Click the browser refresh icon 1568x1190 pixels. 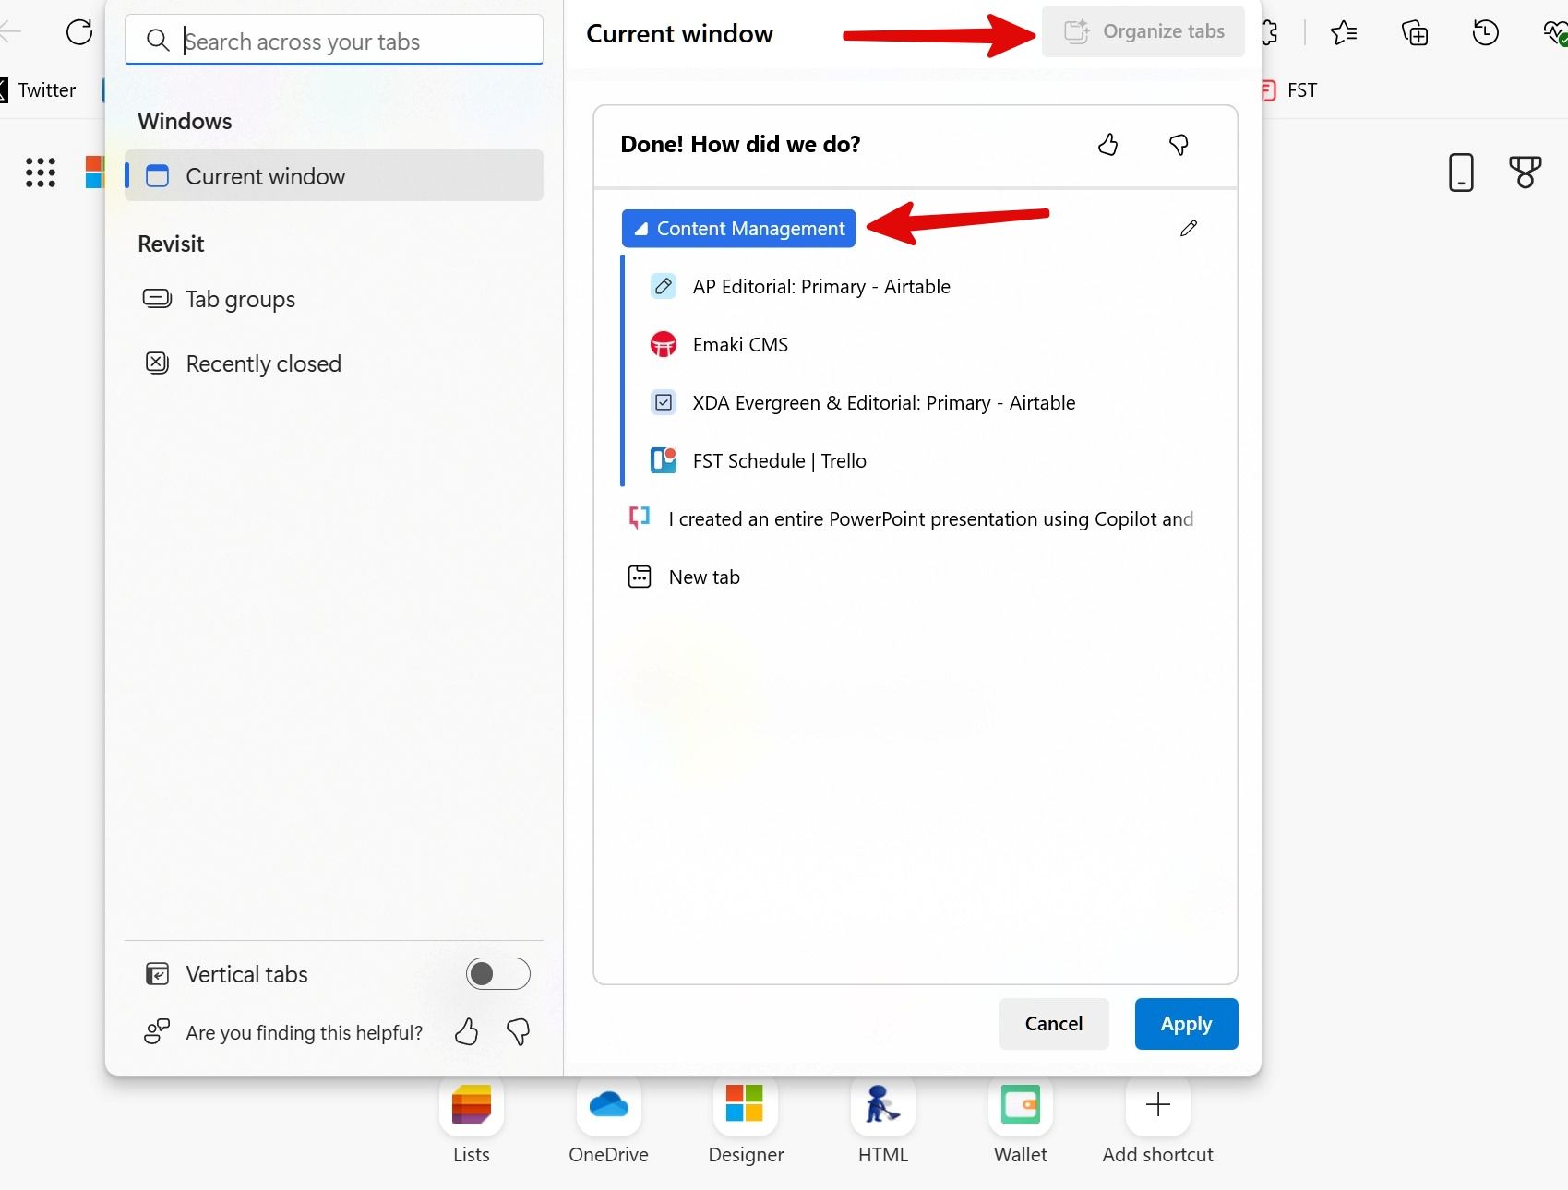click(79, 32)
